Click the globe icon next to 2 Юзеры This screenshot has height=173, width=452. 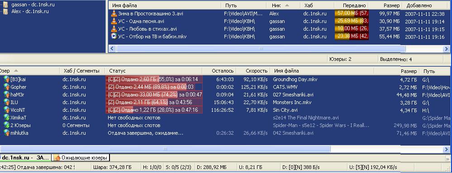coord(7,125)
